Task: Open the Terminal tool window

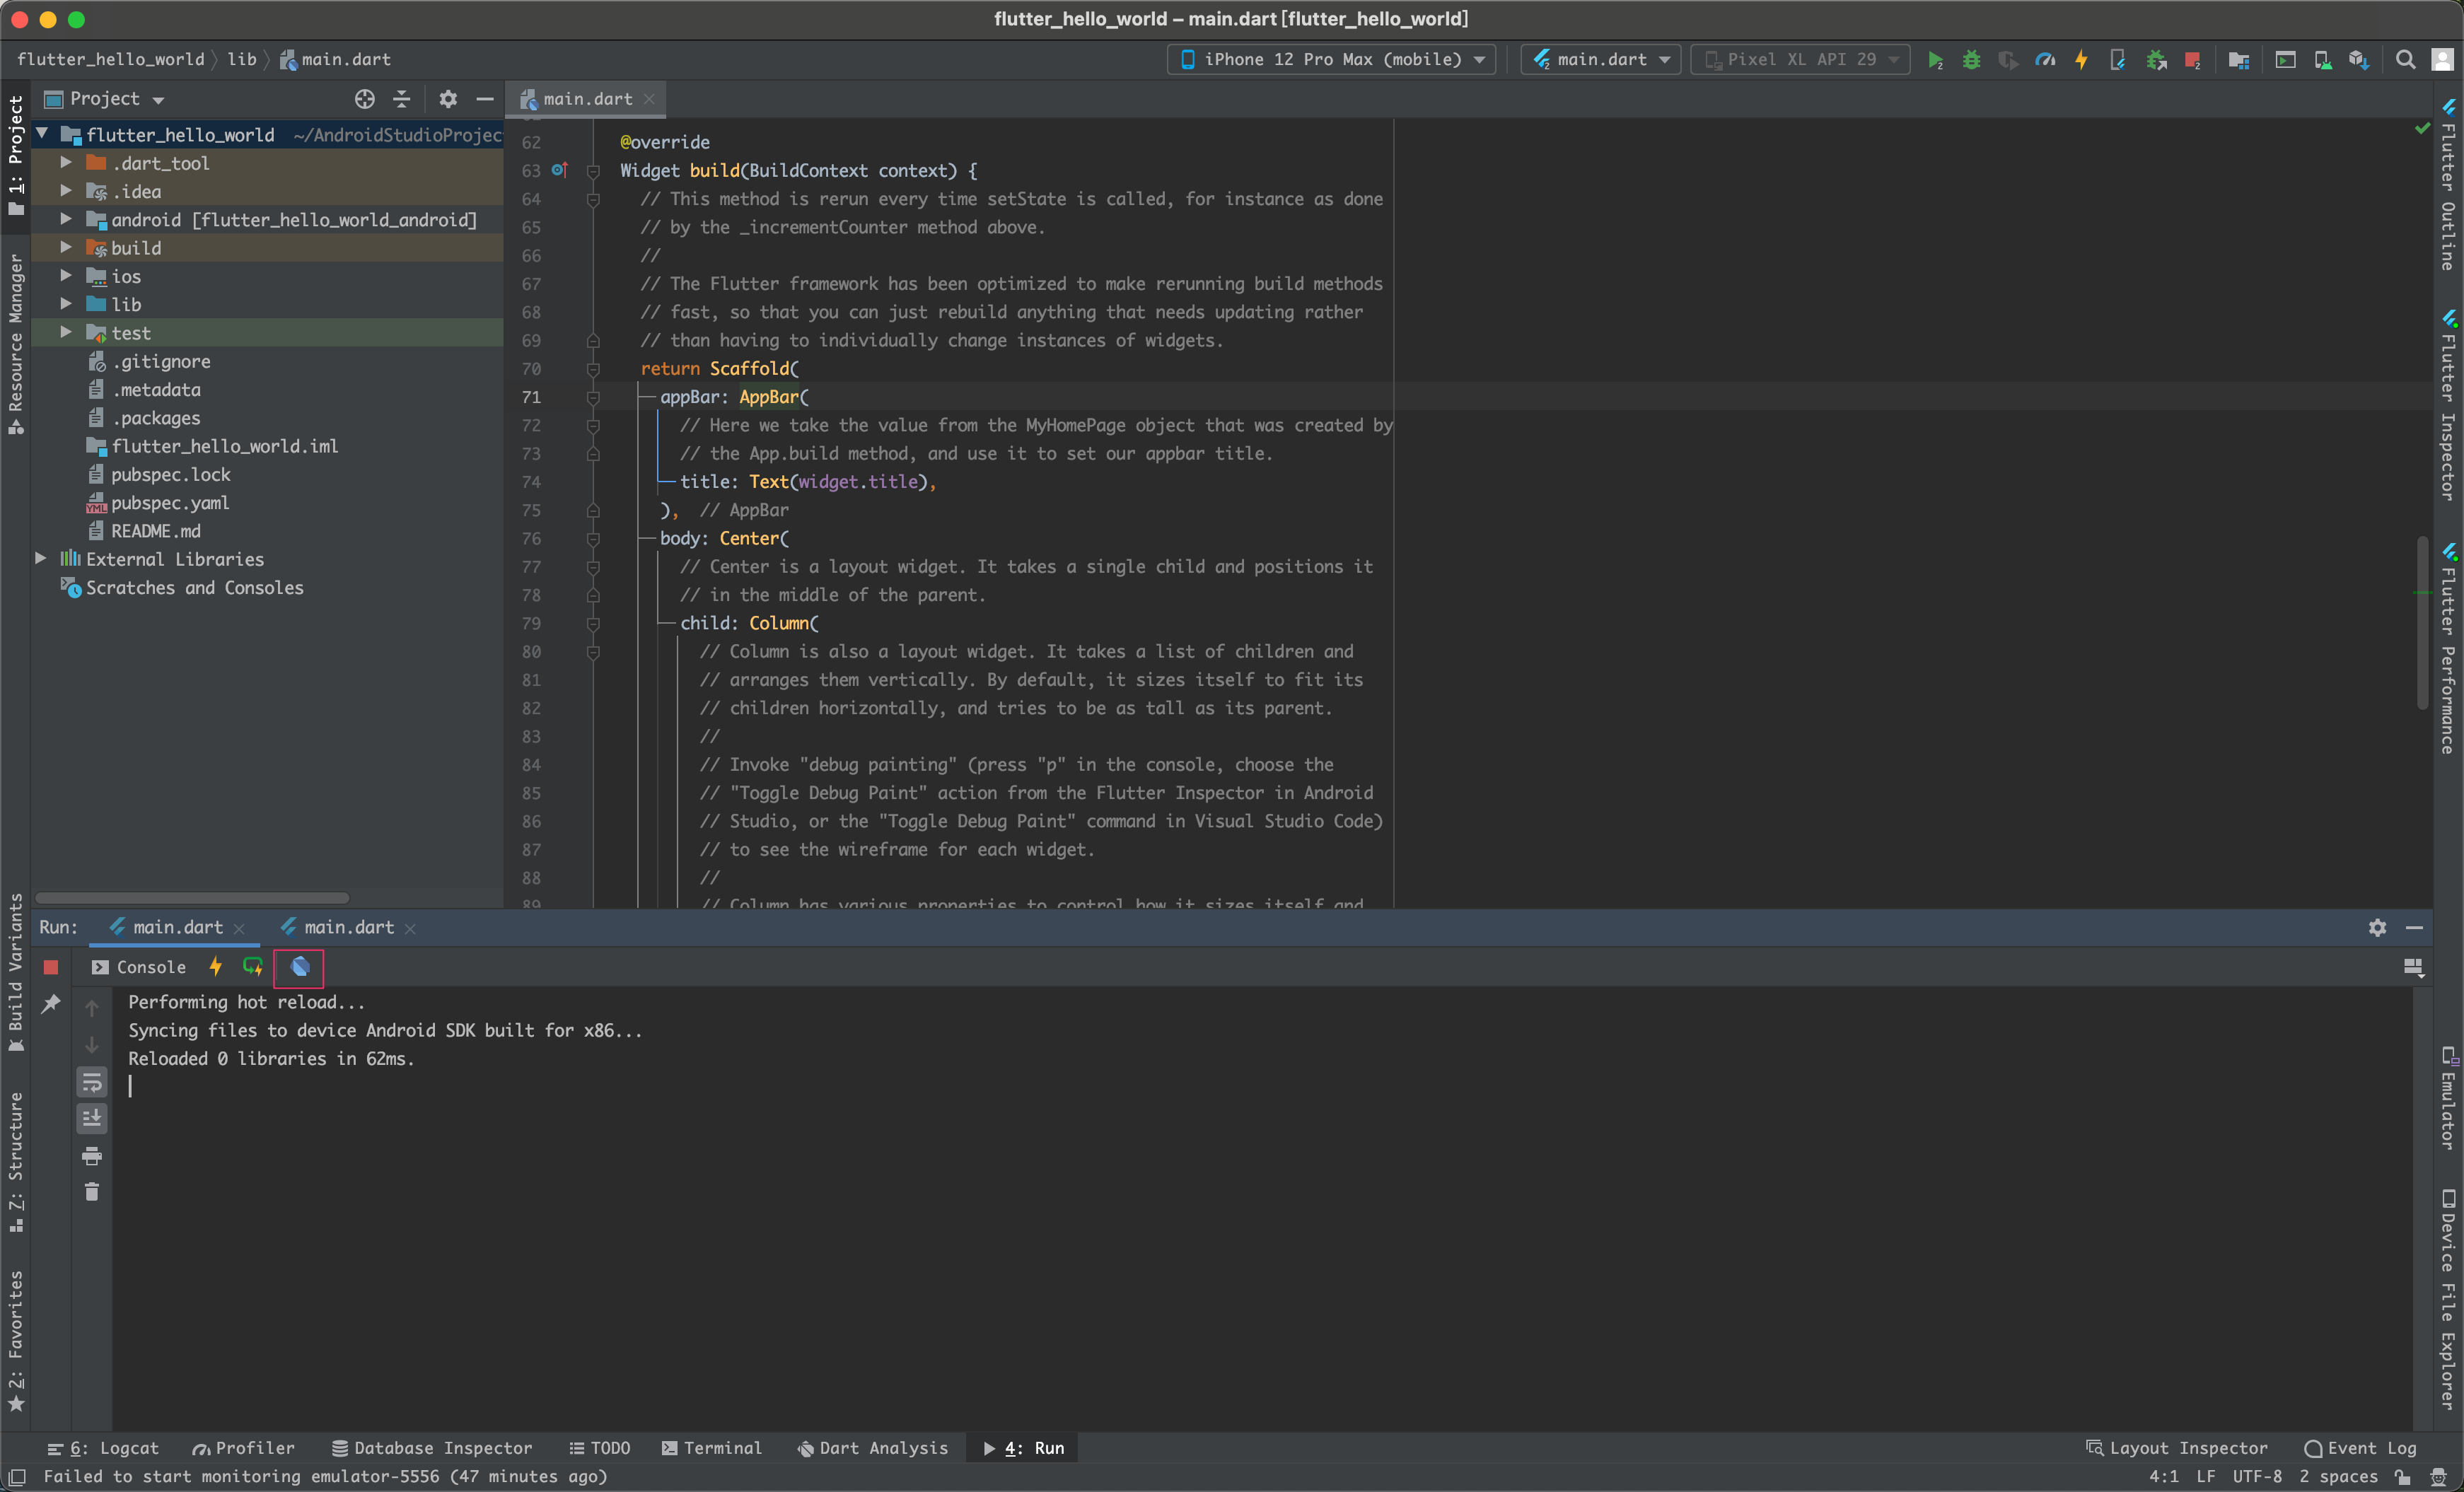Action: 711,1448
